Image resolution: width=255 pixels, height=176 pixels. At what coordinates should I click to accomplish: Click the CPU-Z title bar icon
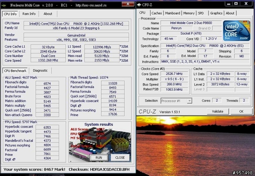tap(139, 5)
